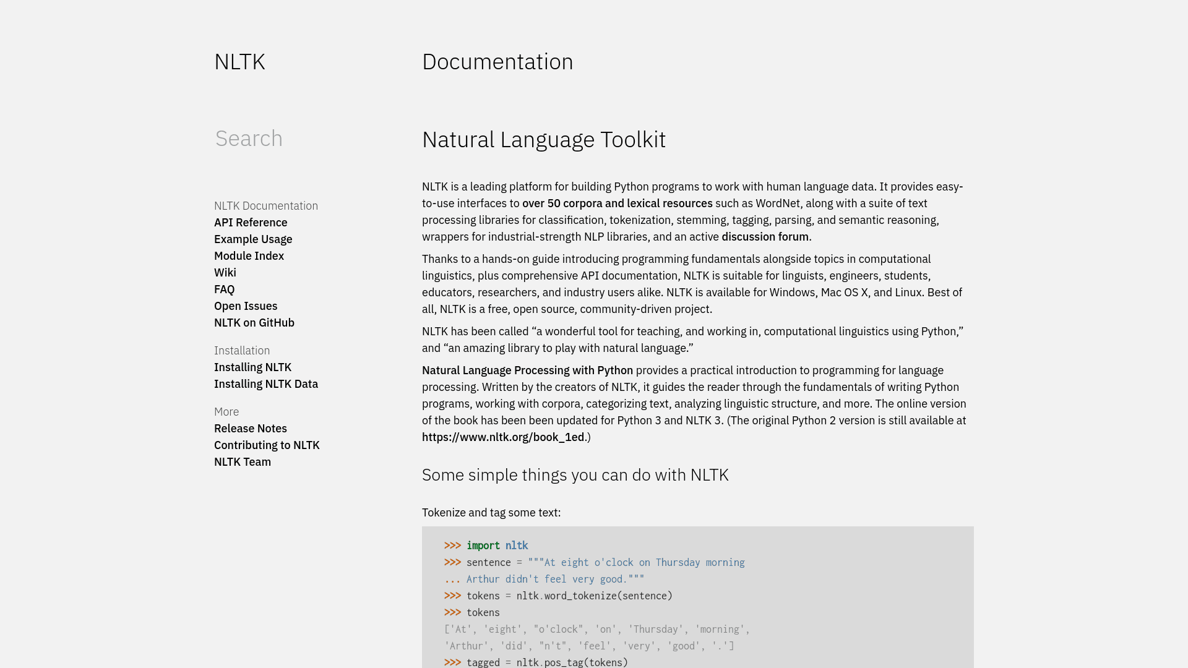
Task: Visit the NLTK Team page
Action: pos(243,462)
